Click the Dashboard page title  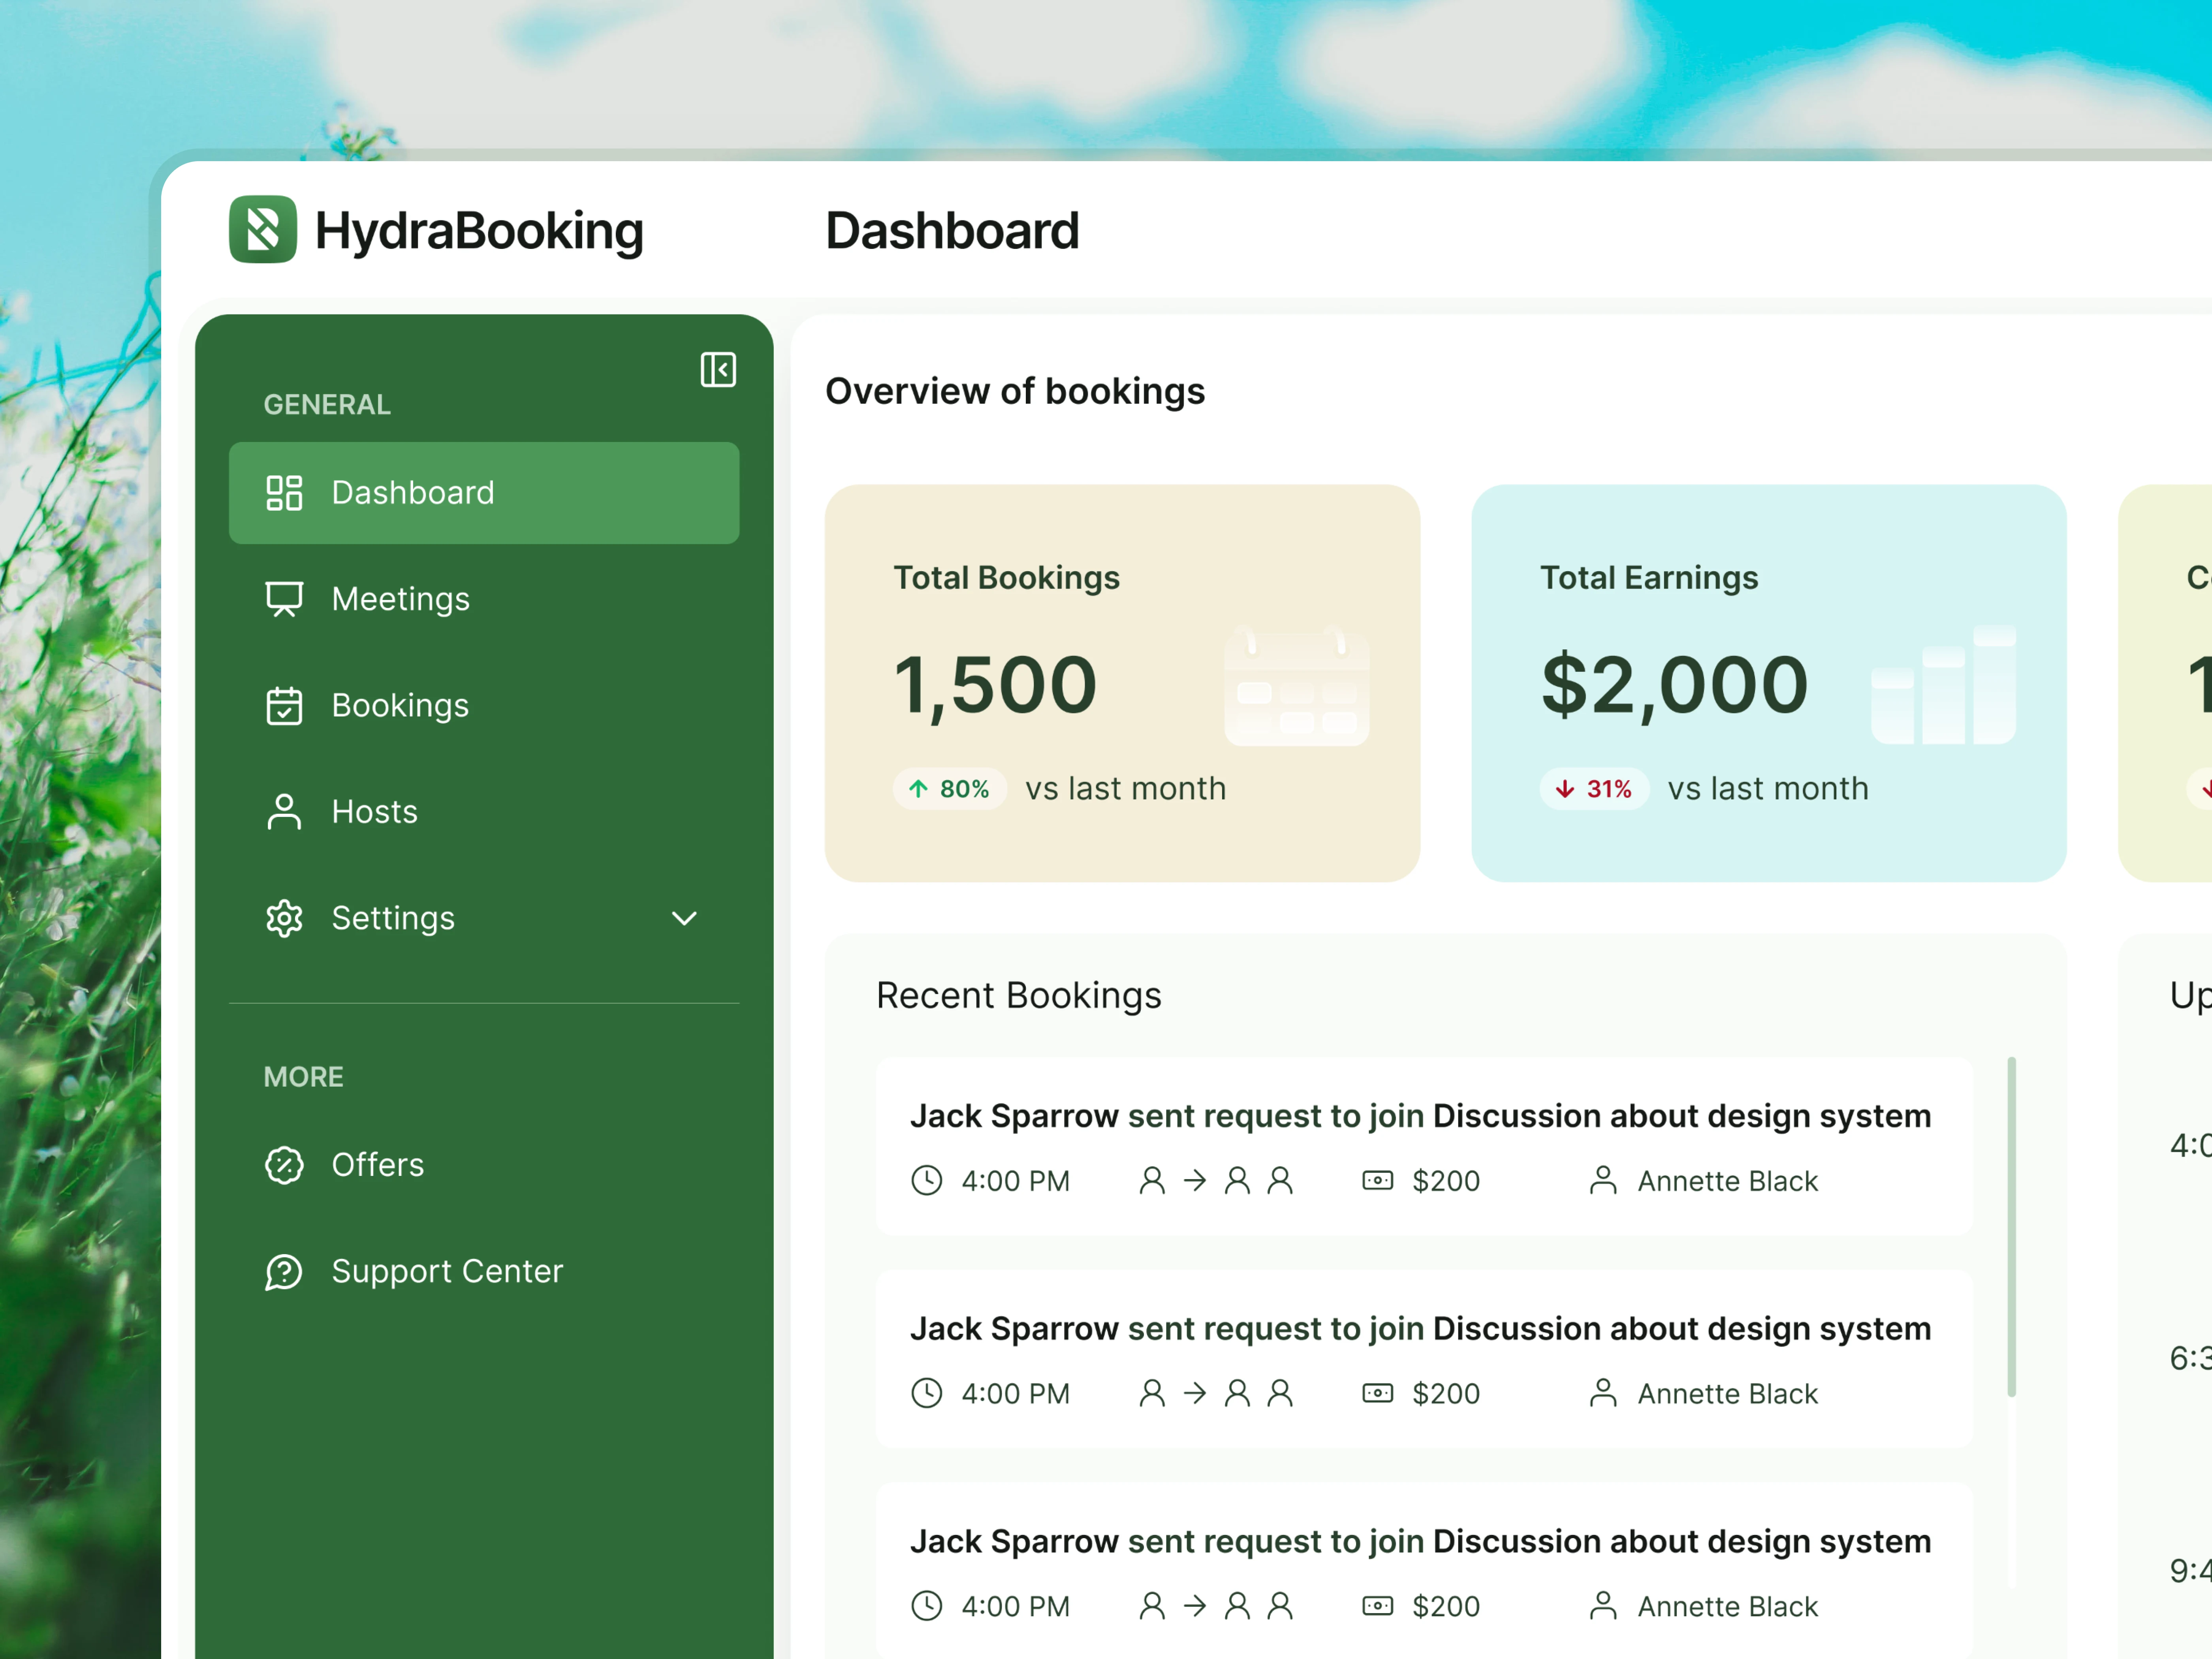coord(952,231)
